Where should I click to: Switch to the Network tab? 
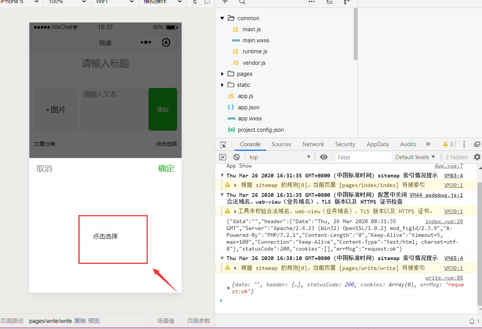pyautogui.click(x=313, y=144)
